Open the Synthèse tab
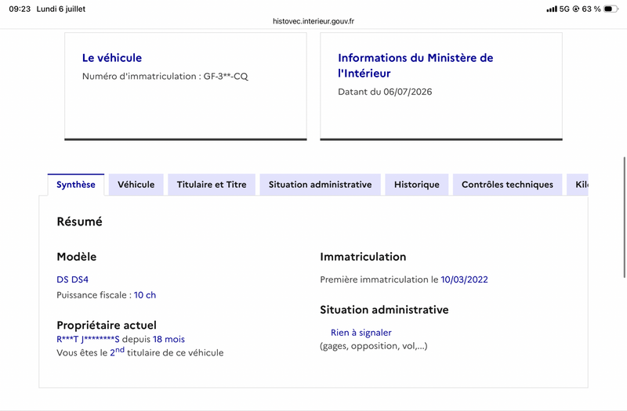Screen dimensions: 627x411 point(76,185)
